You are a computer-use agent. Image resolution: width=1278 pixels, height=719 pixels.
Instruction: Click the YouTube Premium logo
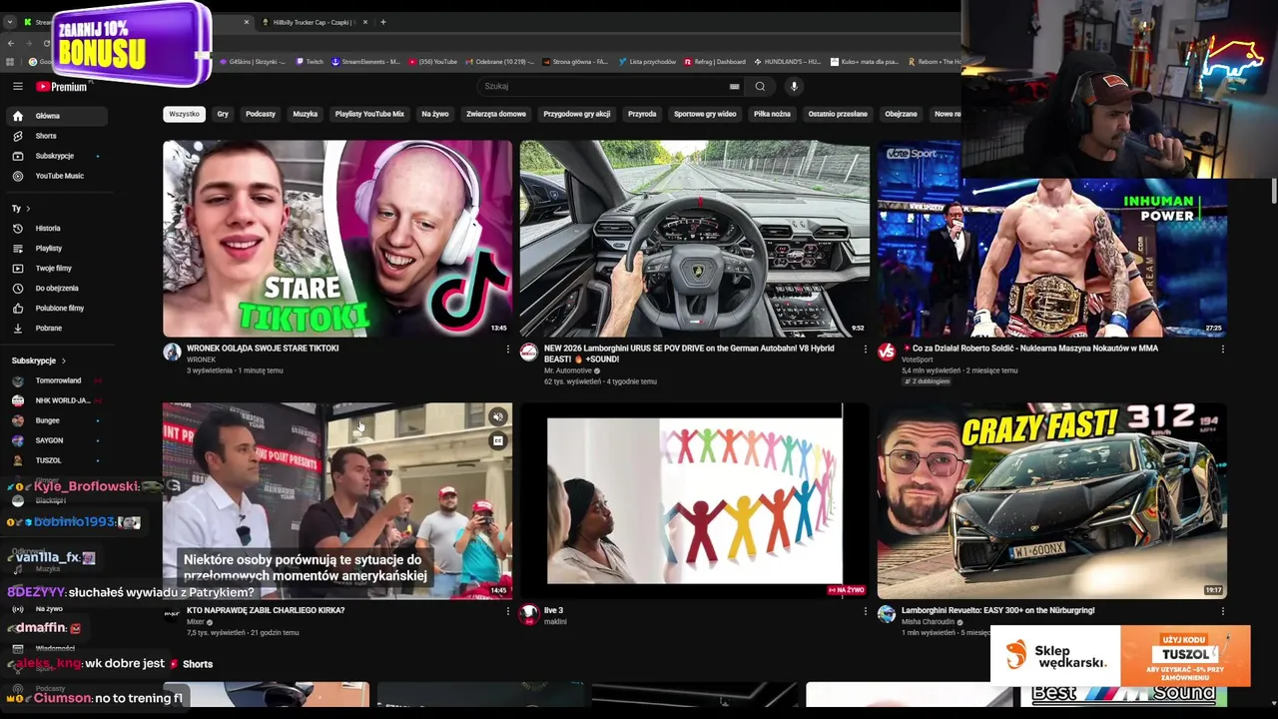click(62, 87)
